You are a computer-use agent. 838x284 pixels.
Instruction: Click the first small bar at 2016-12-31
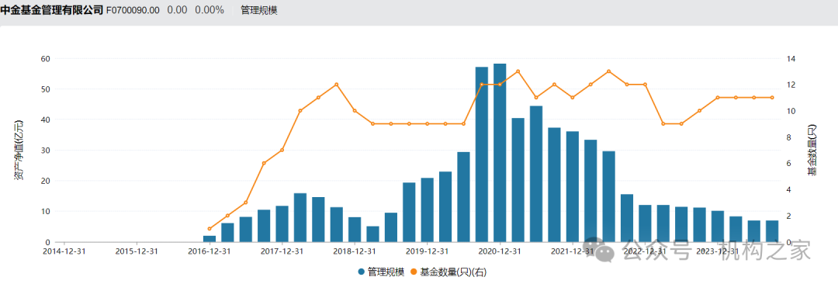click(209, 239)
